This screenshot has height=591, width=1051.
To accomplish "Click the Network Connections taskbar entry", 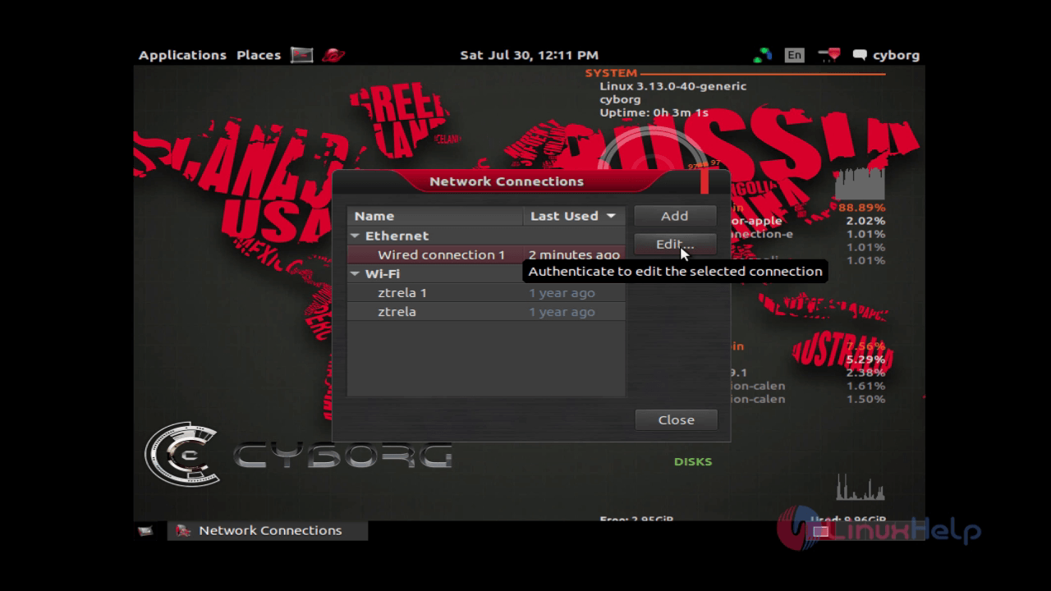I will (268, 530).
